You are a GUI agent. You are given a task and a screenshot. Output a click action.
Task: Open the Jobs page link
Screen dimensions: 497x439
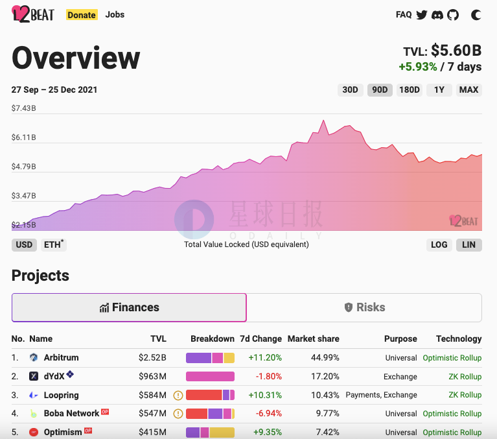coord(115,15)
